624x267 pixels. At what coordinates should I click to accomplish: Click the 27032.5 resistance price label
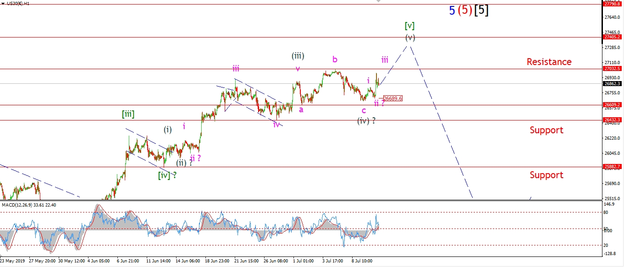click(x=613, y=69)
